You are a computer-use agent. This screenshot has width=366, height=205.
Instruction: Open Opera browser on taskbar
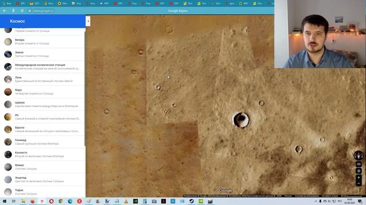point(51,201)
